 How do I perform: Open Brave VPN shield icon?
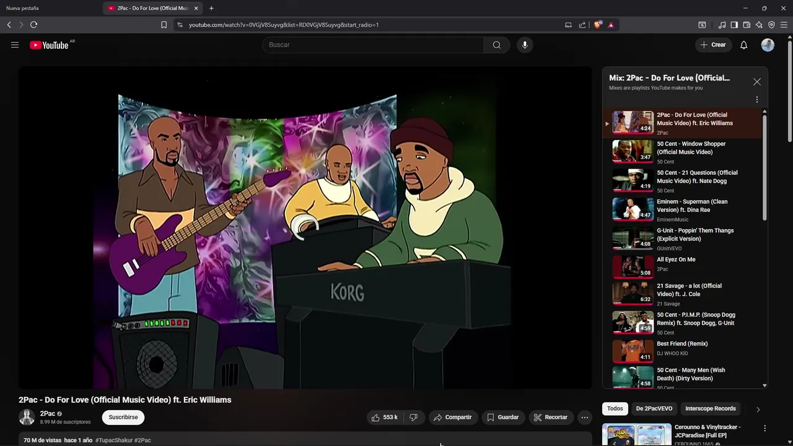click(771, 25)
